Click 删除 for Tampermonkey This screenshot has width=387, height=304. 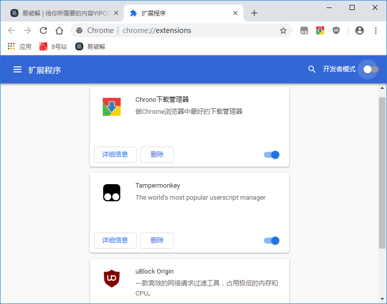(157, 241)
